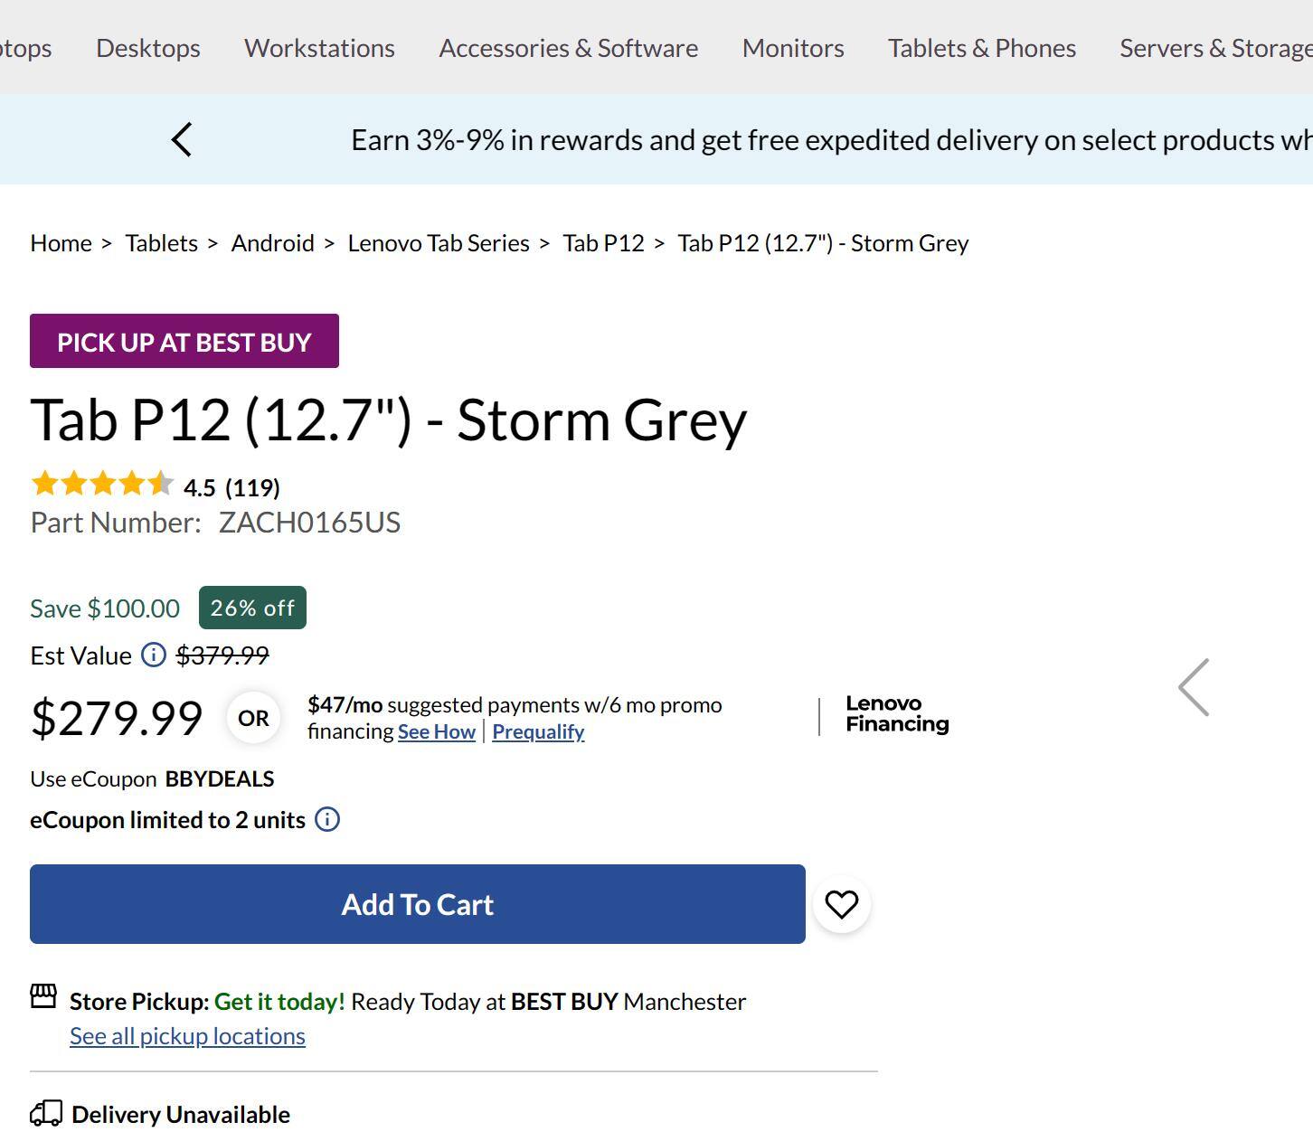Click the 119 reviews count
1313x1141 pixels.
(252, 488)
